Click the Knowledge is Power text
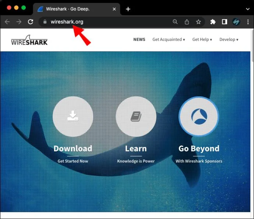The height and width of the screenshot is (219, 254). (136, 161)
